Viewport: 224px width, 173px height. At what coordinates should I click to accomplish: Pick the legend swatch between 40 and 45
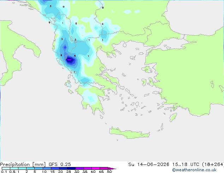coord(96,168)
